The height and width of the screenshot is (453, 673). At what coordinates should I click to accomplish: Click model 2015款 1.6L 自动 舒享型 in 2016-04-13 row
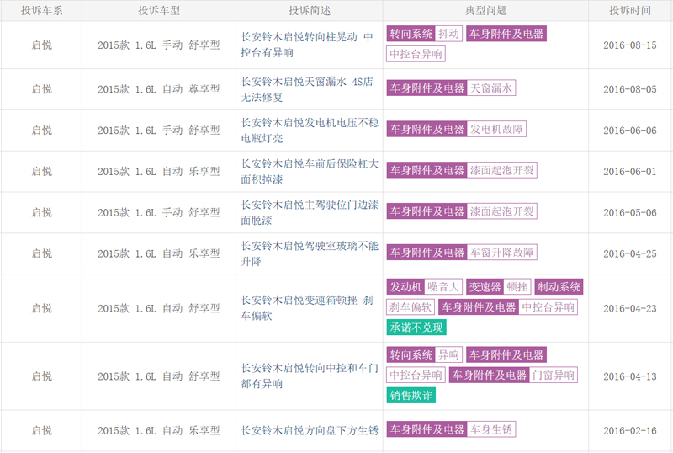(x=159, y=376)
